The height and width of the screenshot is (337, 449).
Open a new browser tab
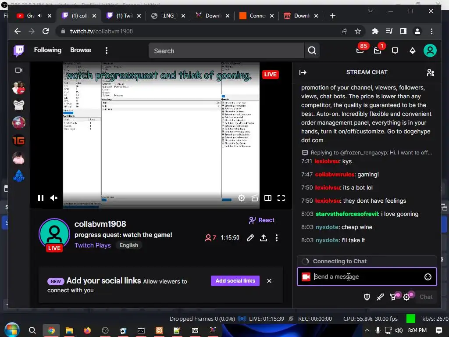coord(332,16)
